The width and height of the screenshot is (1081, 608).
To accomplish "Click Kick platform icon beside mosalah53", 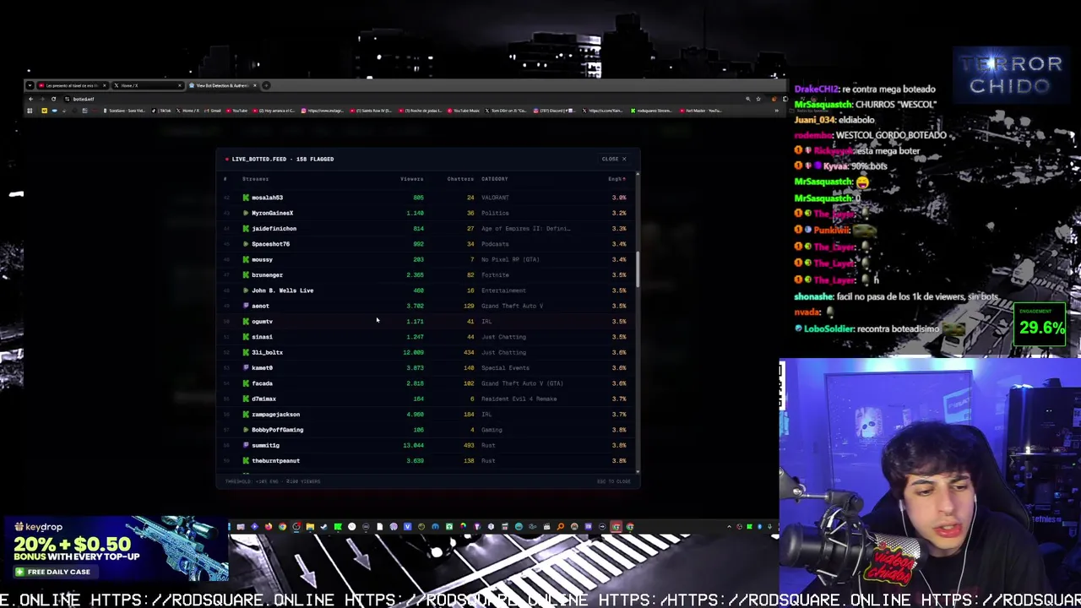I will (246, 198).
